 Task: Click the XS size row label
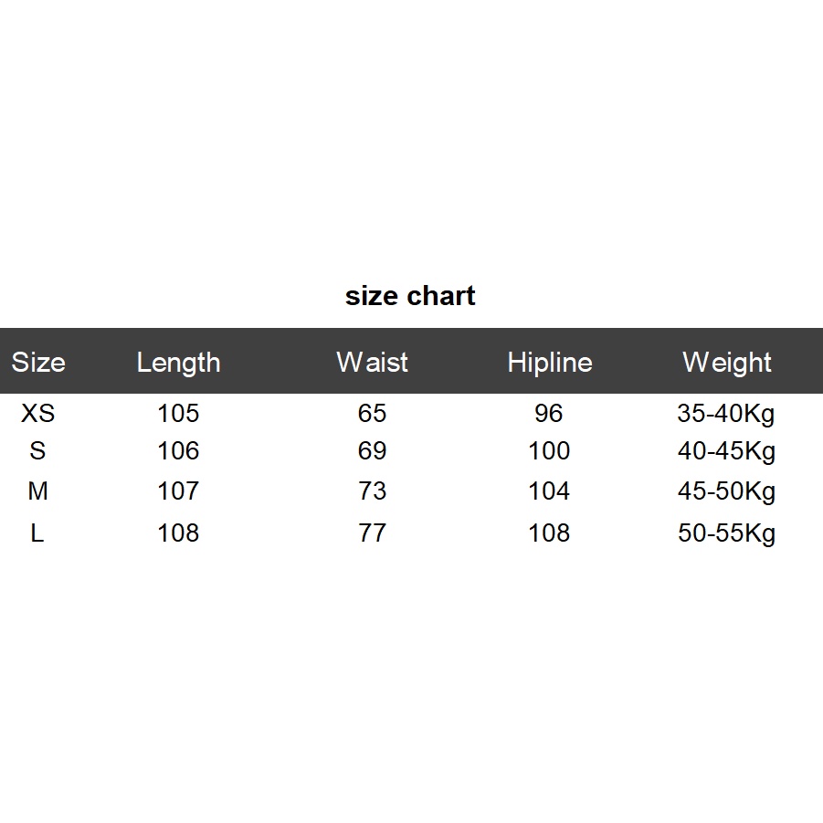click(x=38, y=414)
